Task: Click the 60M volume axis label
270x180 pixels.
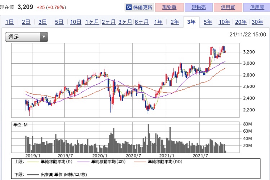Action: 248,131
